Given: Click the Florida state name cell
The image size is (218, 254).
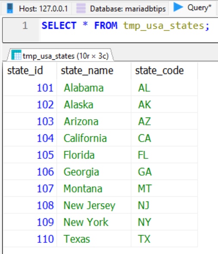Looking at the screenshot, I should (x=94, y=155).
